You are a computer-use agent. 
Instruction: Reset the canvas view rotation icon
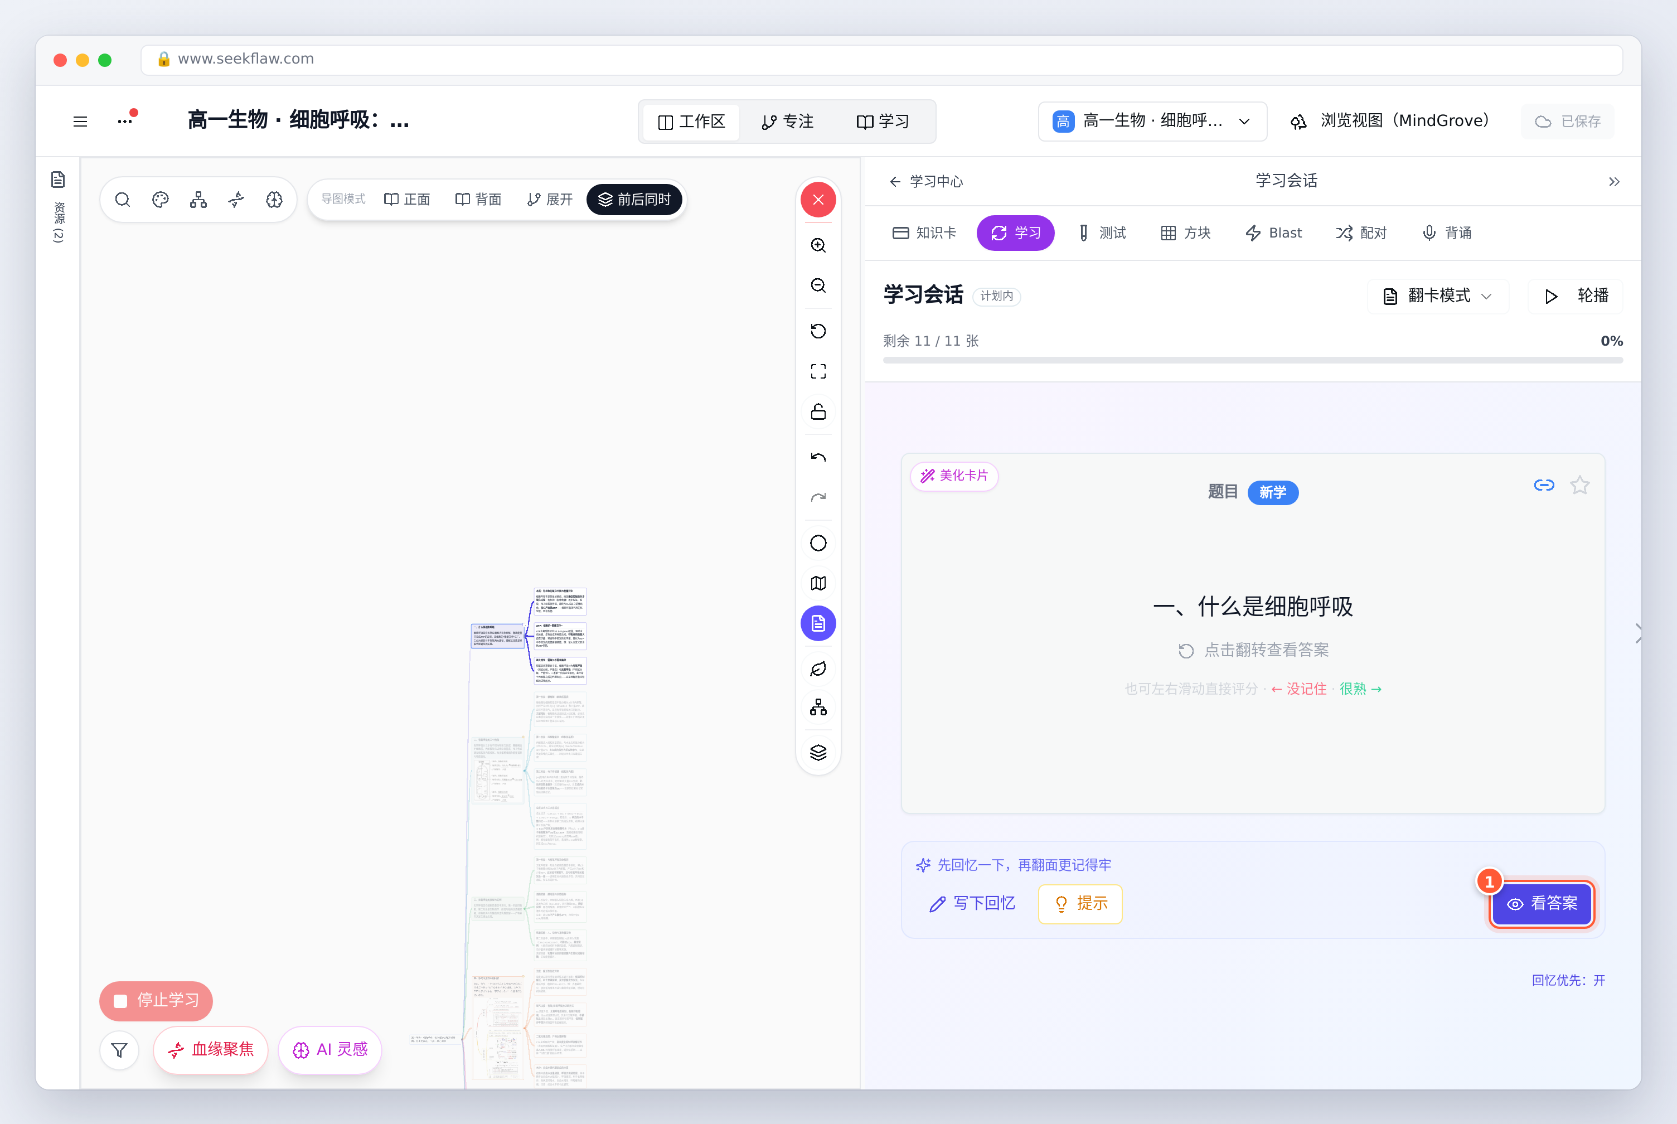click(x=818, y=331)
